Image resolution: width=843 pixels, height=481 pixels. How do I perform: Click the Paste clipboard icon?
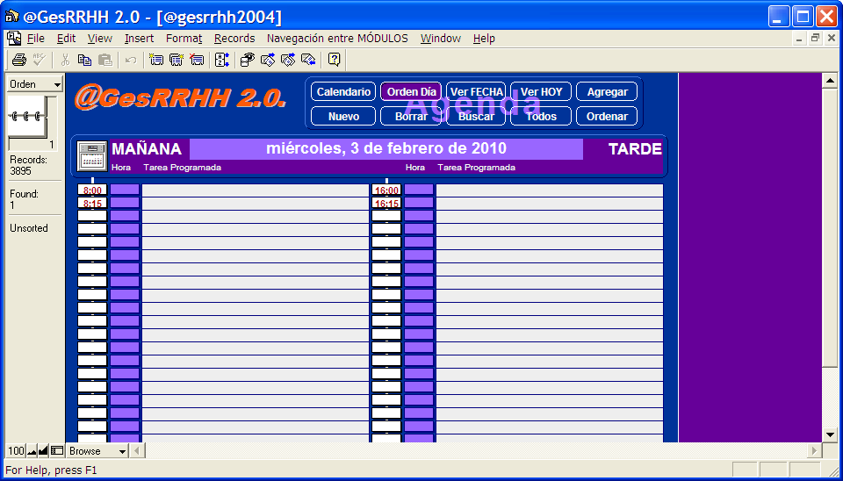click(105, 60)
